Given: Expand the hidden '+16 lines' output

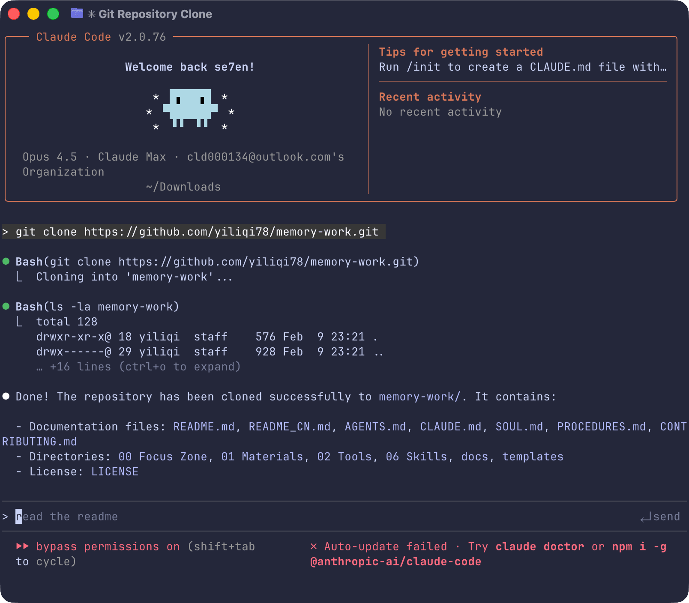Looking at the screenshot, I should (138, 367).
